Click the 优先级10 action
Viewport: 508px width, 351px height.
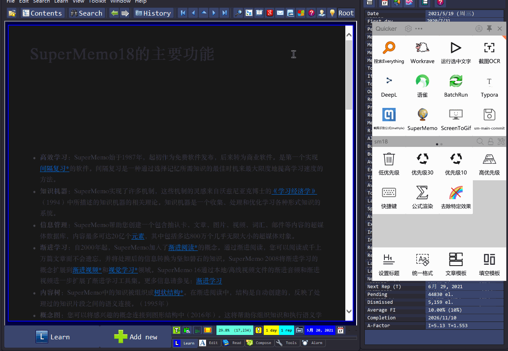point(456,164)
